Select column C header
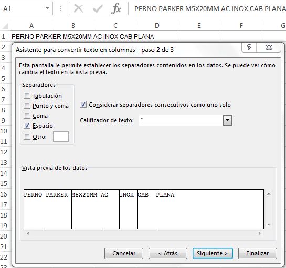Image resolution: width=286 pixels, height=268 pixels. [115, 26]
